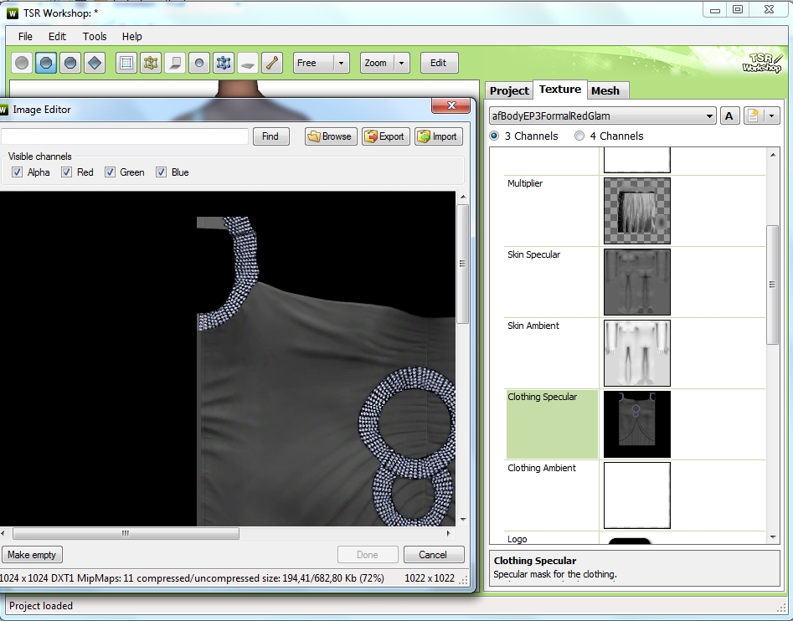Toggle the floor plane icon
The height and width of the screenshot is (621, 793).
click(x=248, y=63)
